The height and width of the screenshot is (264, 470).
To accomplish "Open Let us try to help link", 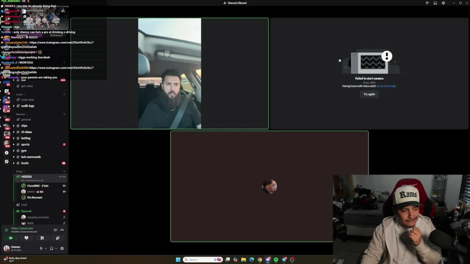I will click(x=386, y=86).
